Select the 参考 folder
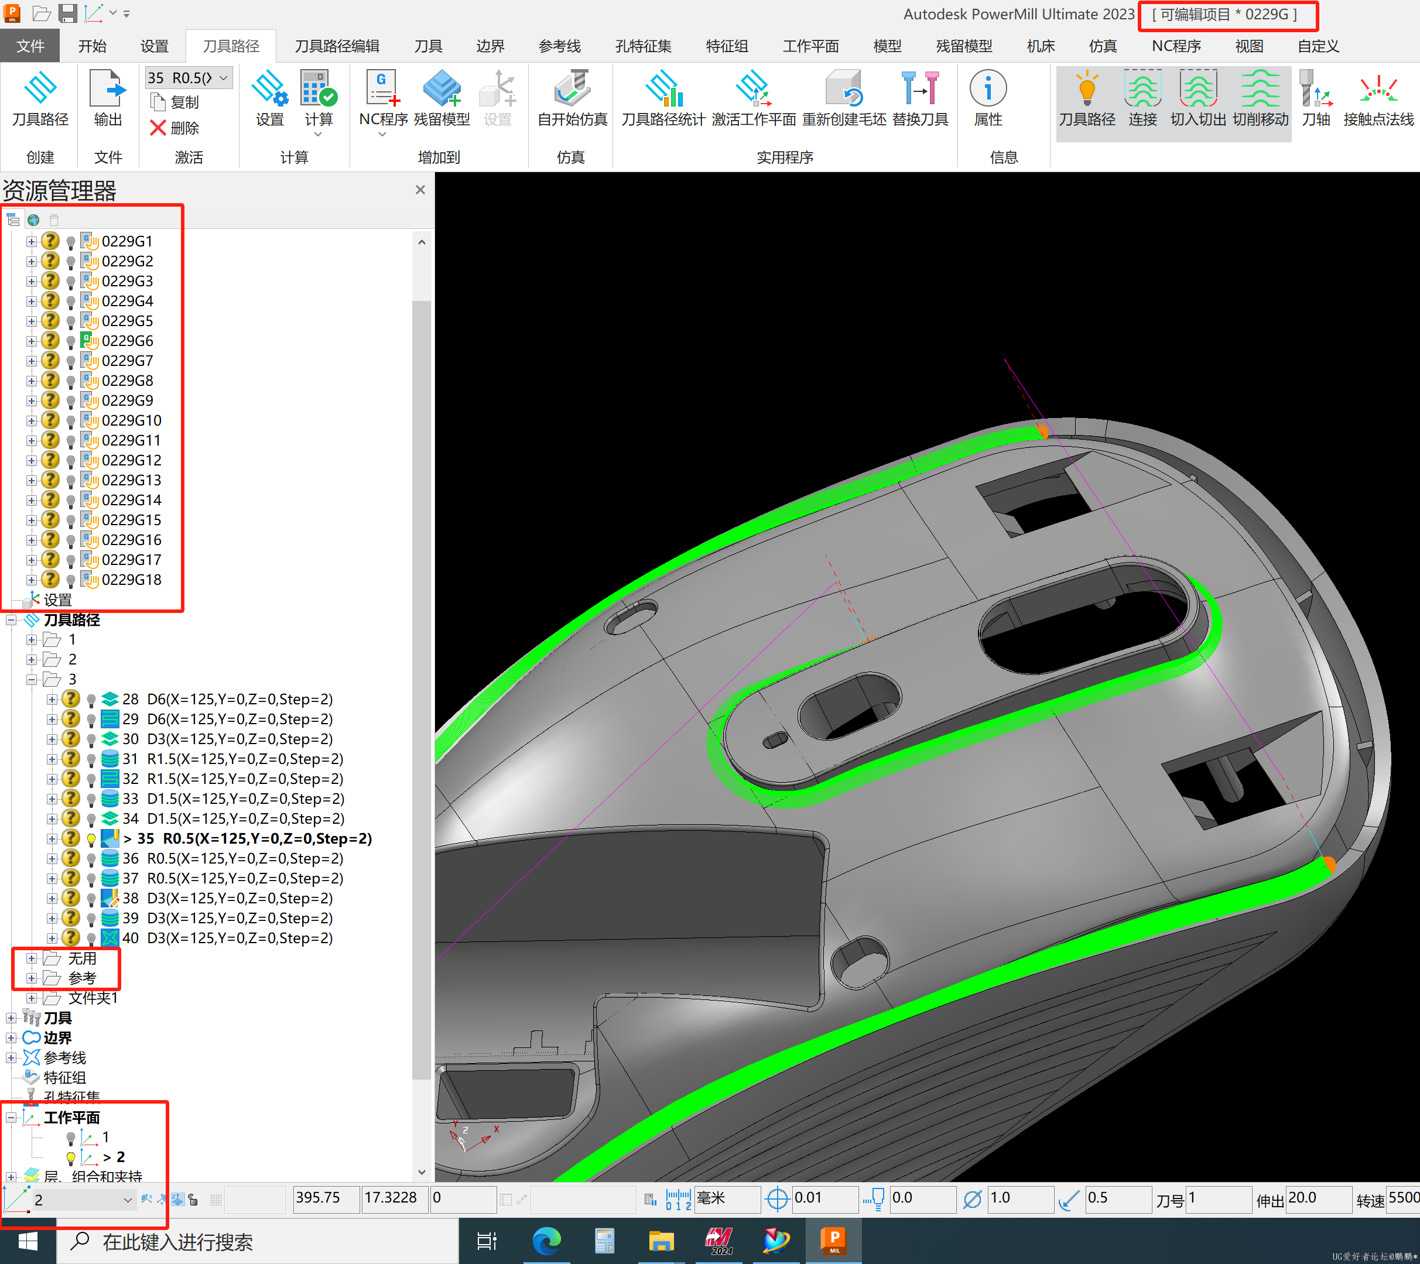The image size is (1420, 1264). [82, 978]
